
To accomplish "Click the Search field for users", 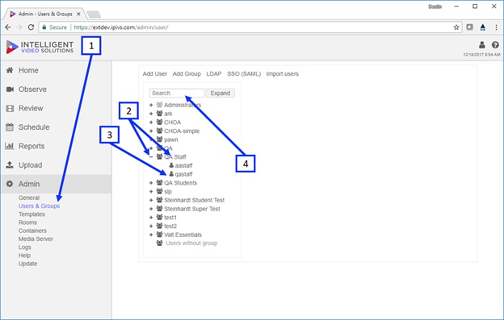I will 177,93.
